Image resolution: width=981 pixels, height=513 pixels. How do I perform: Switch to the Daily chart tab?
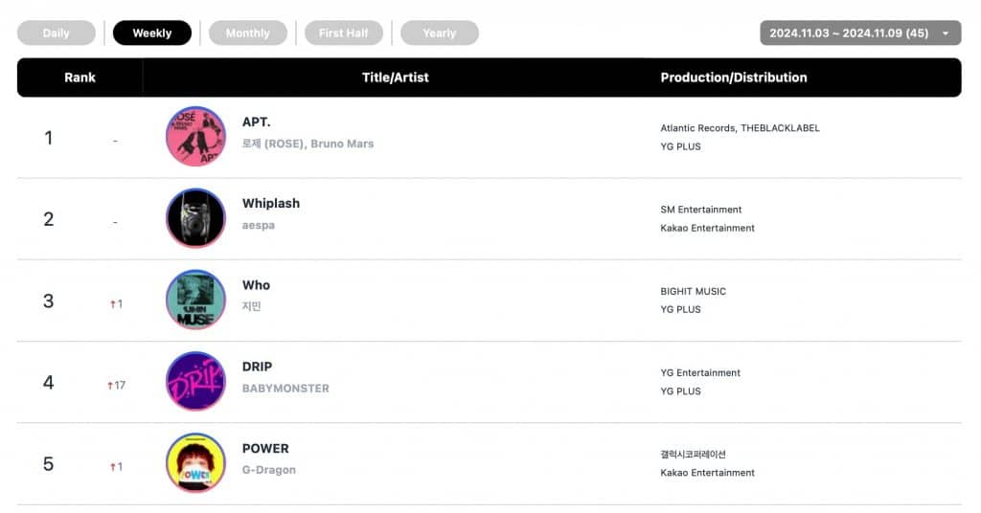tap(57, 33)
